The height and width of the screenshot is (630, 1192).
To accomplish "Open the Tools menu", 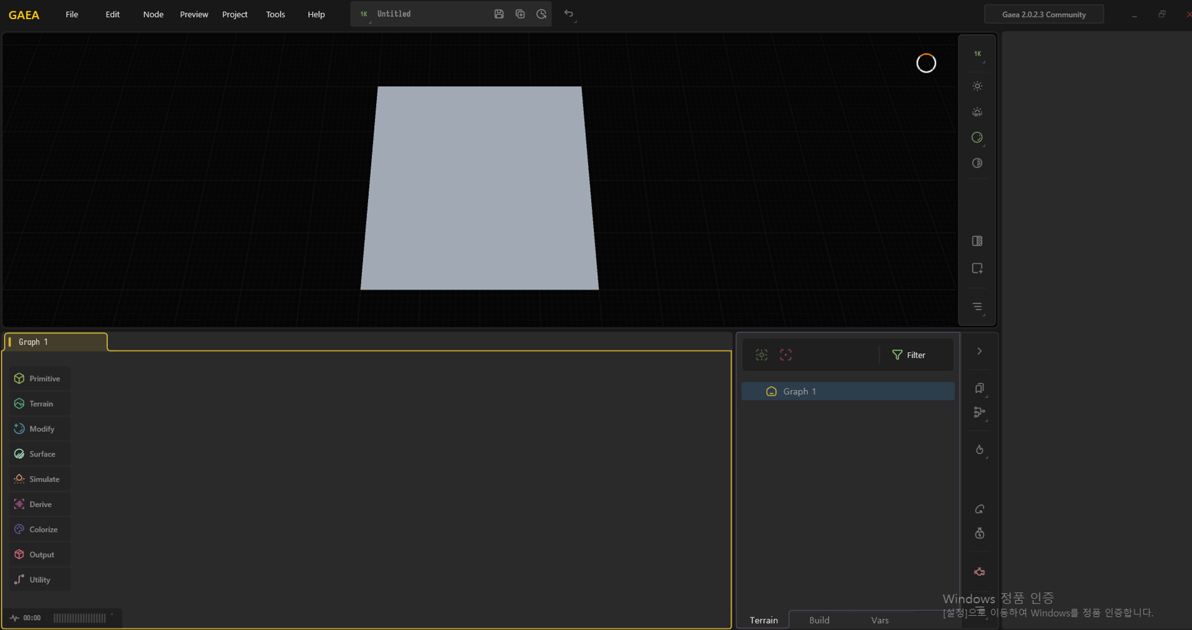I will (x=275, y=14).
